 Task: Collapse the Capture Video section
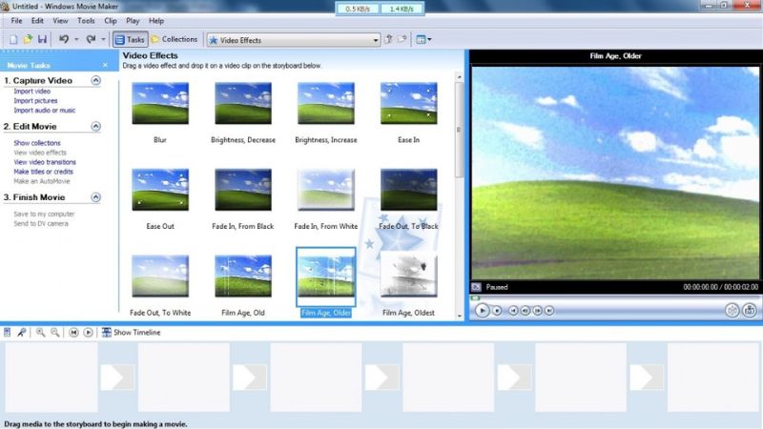click(x=96, y=80)
